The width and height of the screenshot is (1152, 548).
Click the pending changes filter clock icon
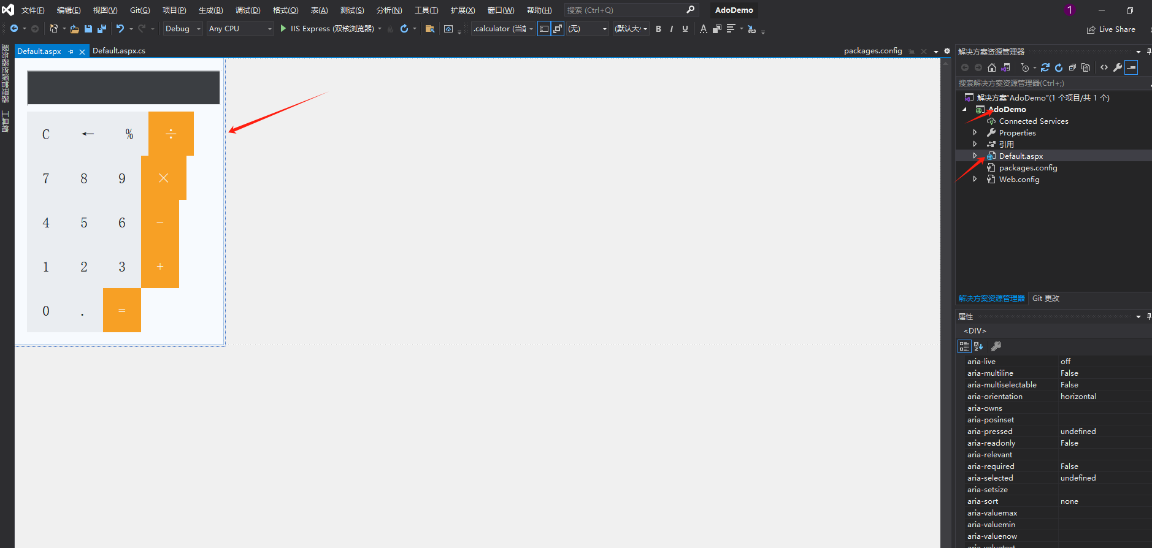[1025, 67]
